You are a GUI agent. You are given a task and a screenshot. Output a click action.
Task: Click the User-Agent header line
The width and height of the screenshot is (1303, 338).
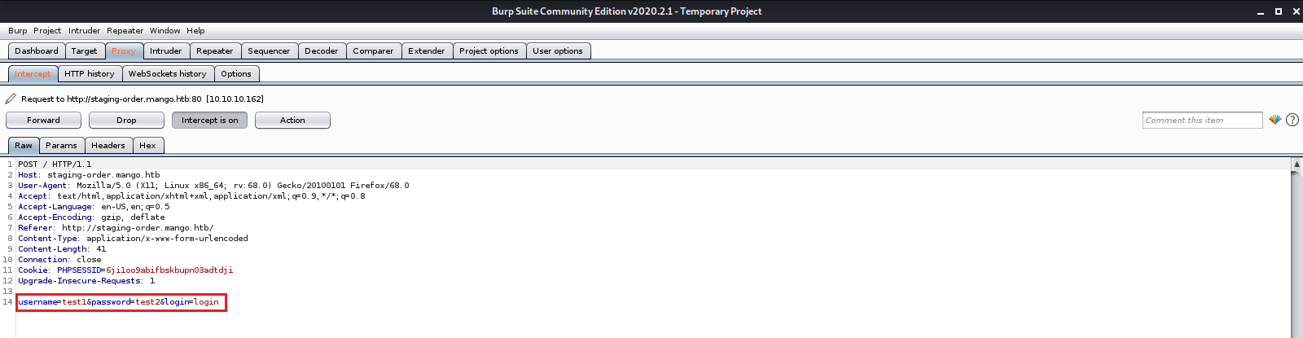click(213, 185)
